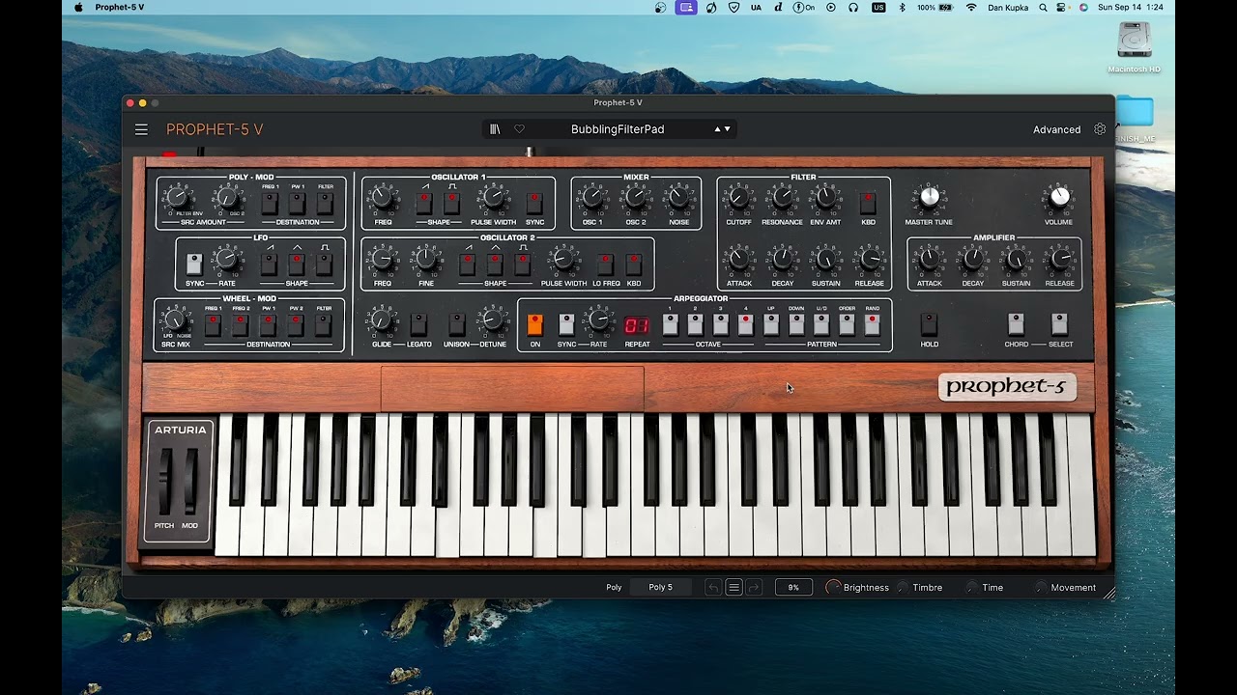This screenshot has height=695, width=1237.
Task: Toggle Oscillator 2 Lo Freq button
Action: pyautogui.click(x=605, y=264)
